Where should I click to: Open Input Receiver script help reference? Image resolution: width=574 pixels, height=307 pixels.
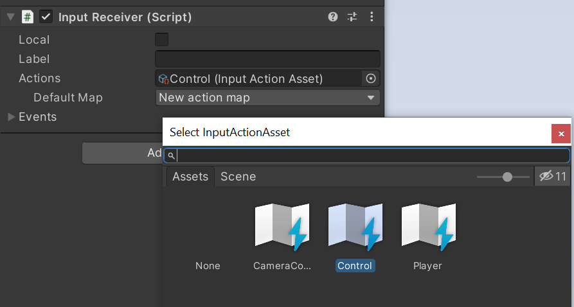[333, 17]
